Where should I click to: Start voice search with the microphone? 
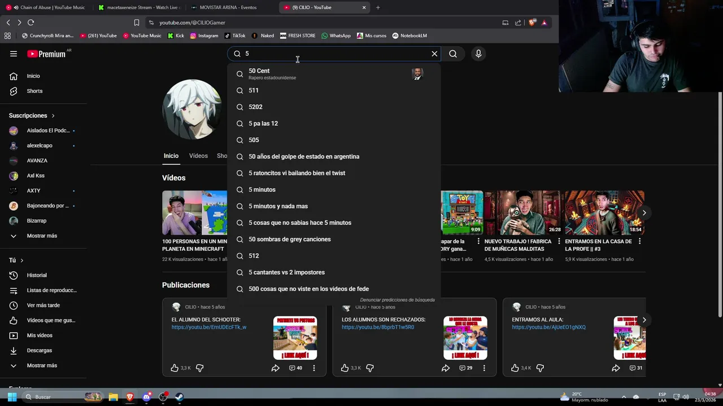click(478, 54)
